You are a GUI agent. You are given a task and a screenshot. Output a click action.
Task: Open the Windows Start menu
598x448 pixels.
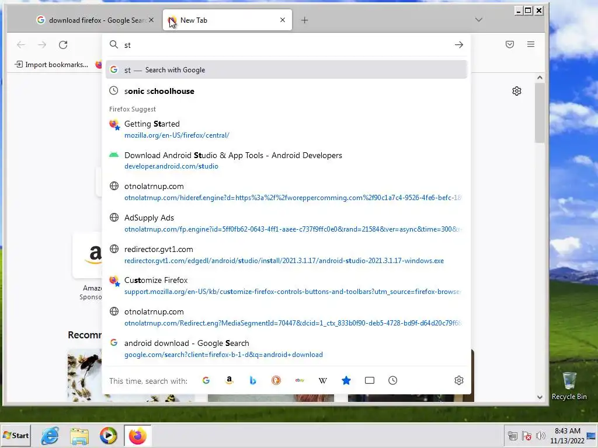pos(16,435)
